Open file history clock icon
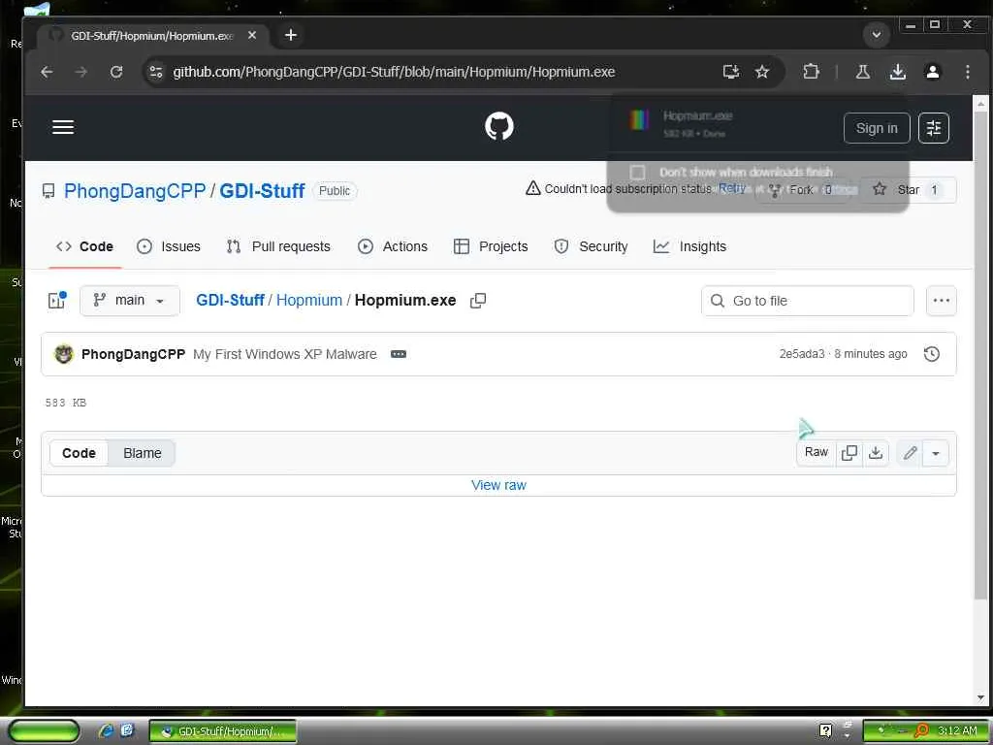Screen dimensions: 993x745 pos(932,354)
